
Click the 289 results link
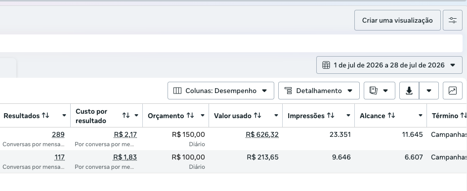point(58,135)
